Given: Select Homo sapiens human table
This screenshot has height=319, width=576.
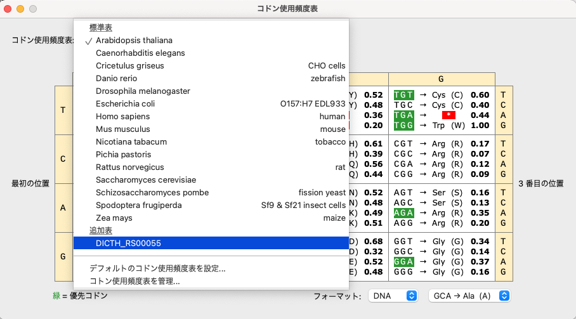Looking at the screenshot, I should [211, 116].
